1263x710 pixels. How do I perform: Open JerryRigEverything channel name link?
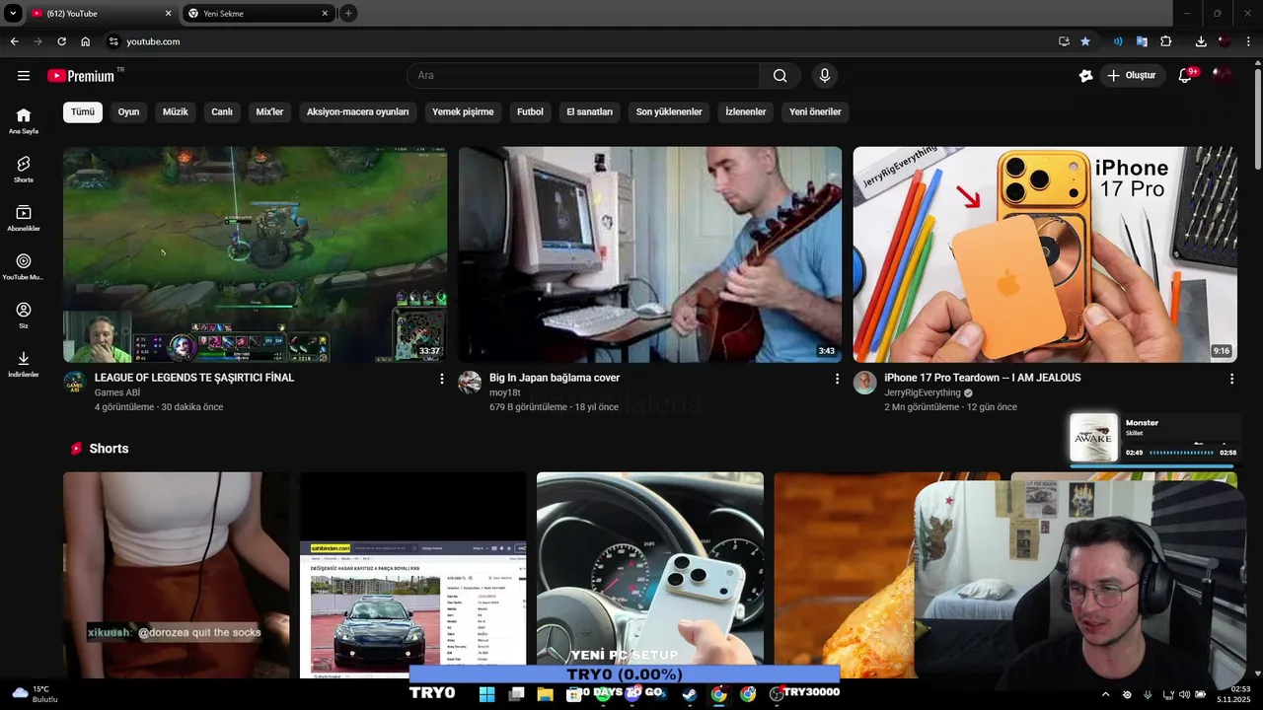click(922, 392)
